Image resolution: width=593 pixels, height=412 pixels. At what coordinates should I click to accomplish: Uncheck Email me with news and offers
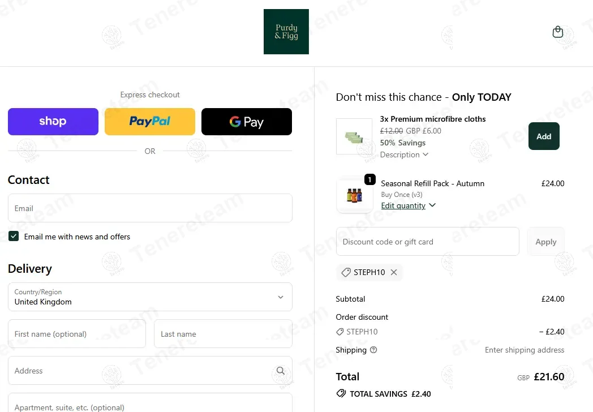click(14, 237)
